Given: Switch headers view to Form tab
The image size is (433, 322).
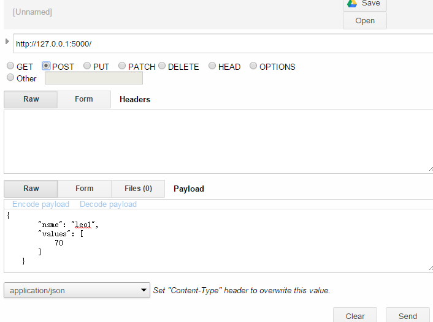Looking at the screenshot, I should pyautogui.click(x=84, y=99).
